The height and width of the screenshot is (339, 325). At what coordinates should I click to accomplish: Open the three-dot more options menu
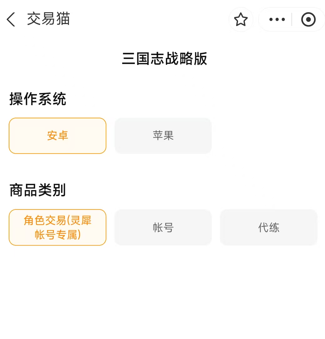point(277,19)
